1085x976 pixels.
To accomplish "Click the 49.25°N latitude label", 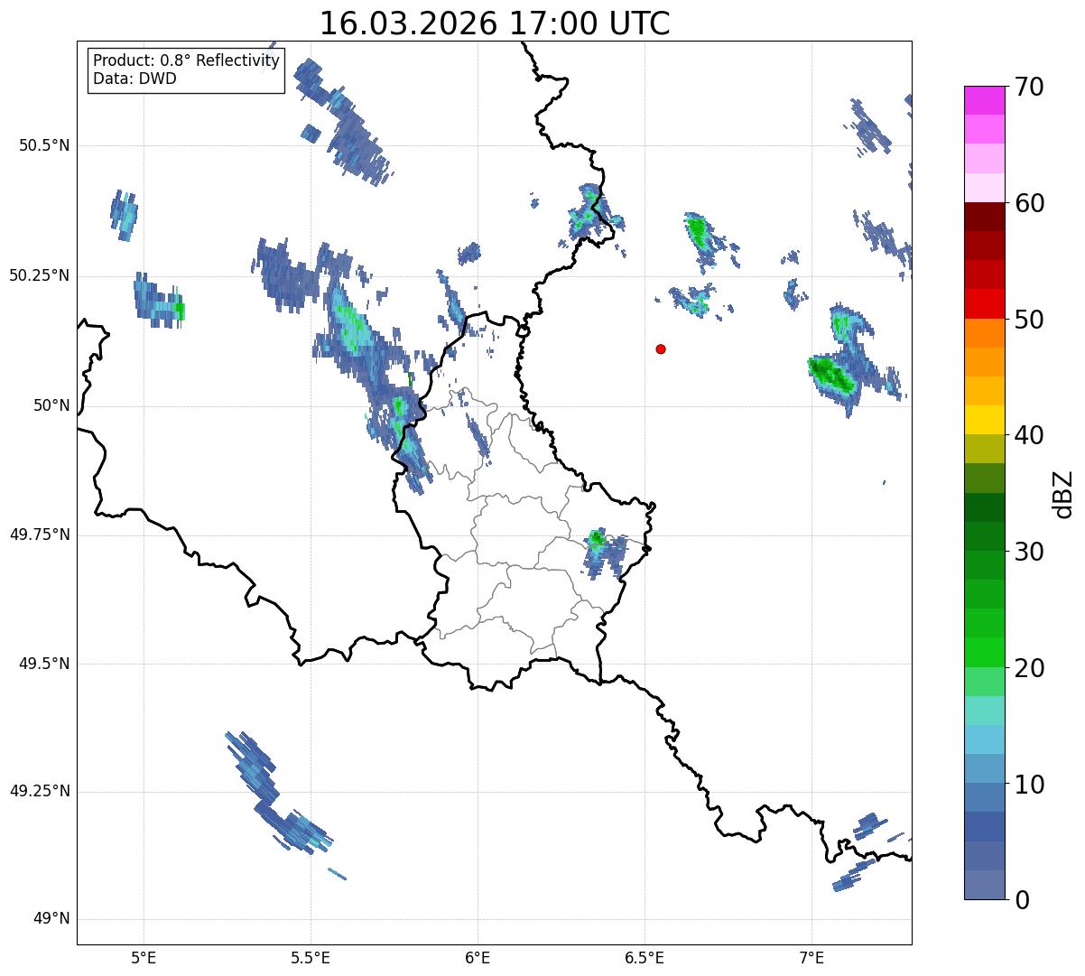I will pos(39,792).
